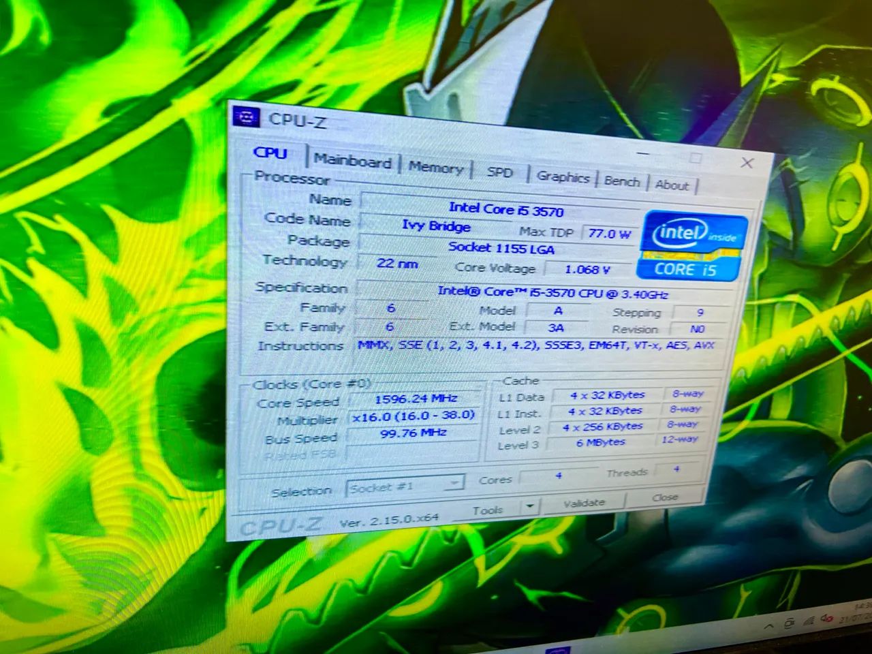
Task: Expand the Tools dropdown arrow
Action: pos(531,507)
